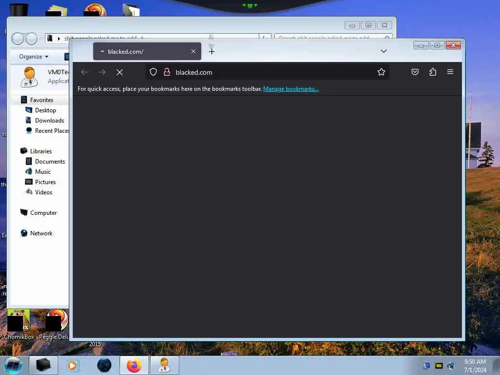Open the Firefox hamburger application menu
This screenshot has width=500, height=375.
(450, 72)
